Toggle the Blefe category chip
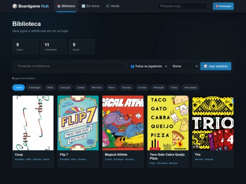Viewport: 246px width, 184px height. coord(50,88)
